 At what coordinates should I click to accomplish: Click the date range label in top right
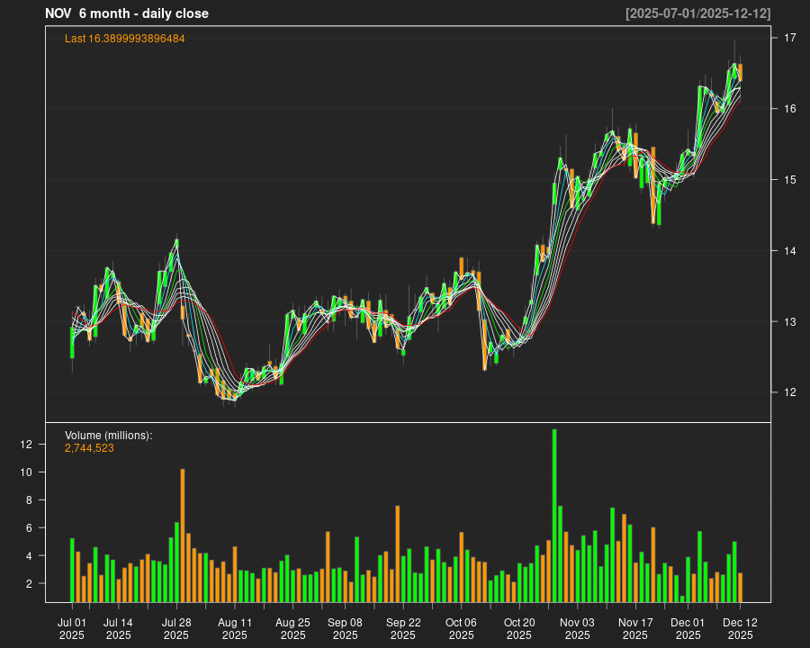697,13
